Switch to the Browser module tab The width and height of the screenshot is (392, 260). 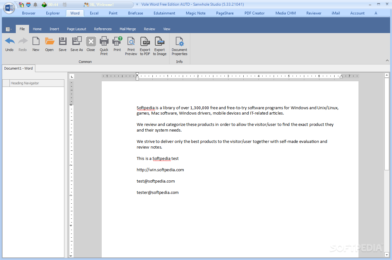point(29,13)
